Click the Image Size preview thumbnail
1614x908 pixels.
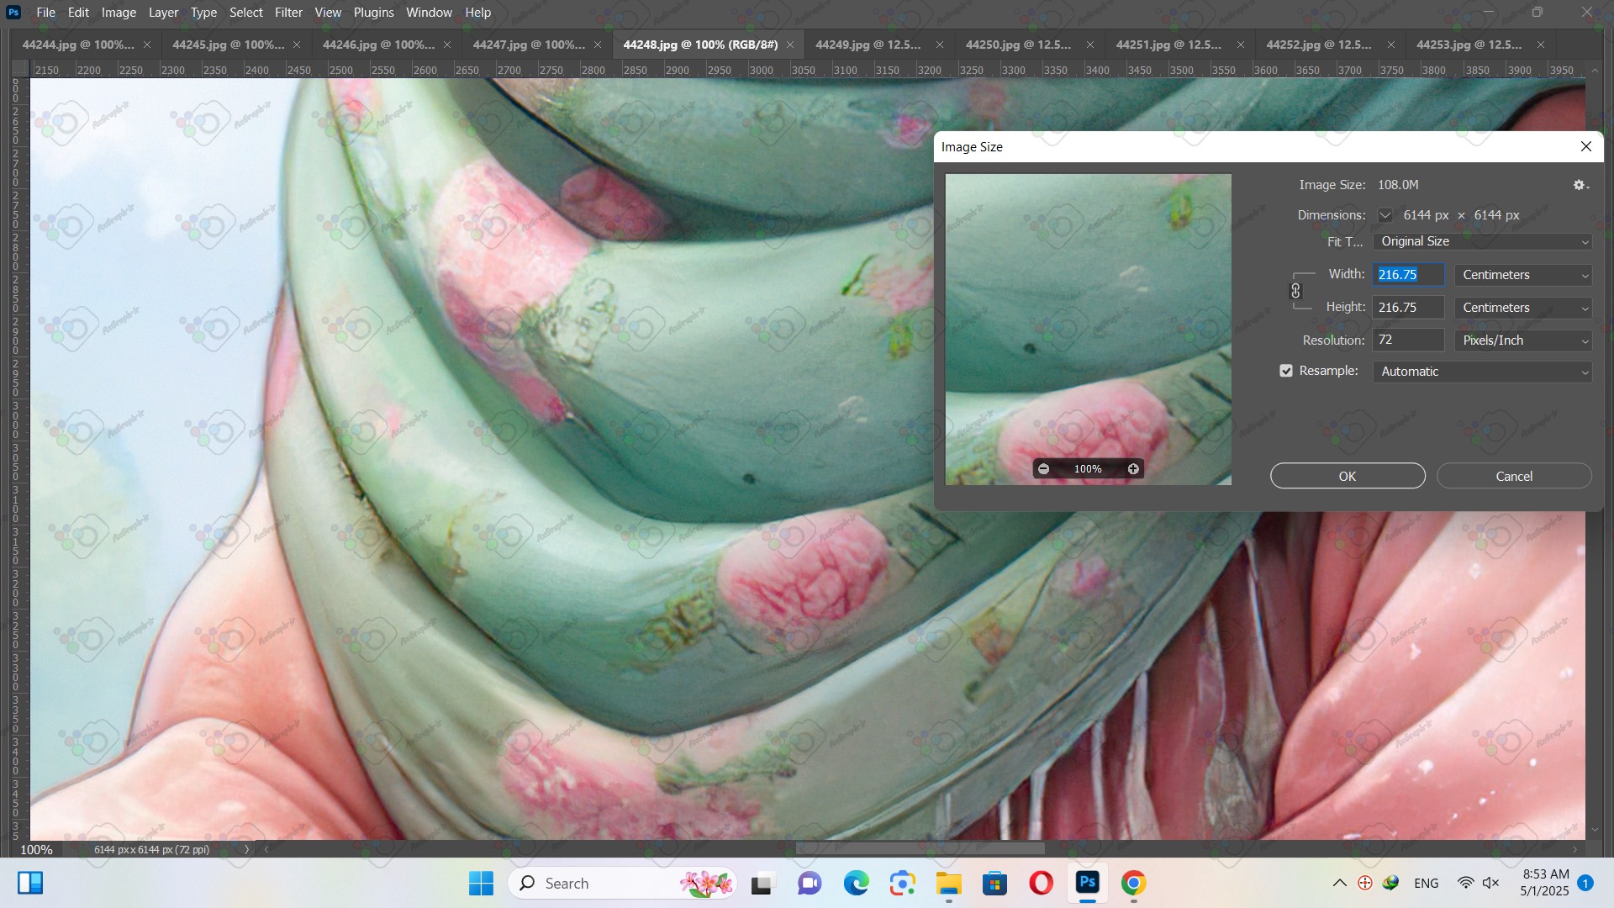coord(1088,329)
